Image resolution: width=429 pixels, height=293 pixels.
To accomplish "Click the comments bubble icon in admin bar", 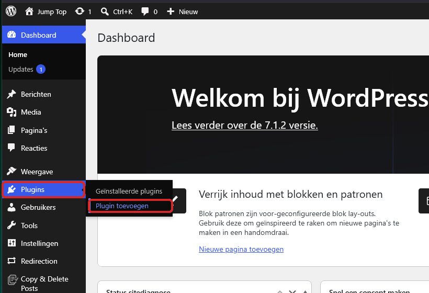I will (145, 12).
